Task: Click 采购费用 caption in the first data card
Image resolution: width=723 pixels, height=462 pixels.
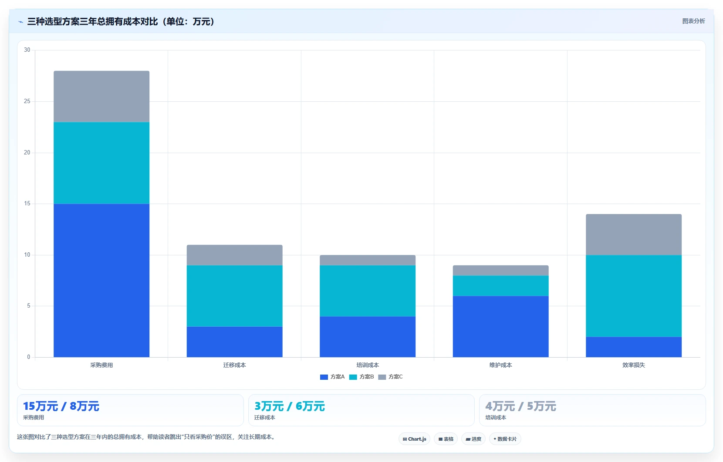Action: click(x=34, y=418)
